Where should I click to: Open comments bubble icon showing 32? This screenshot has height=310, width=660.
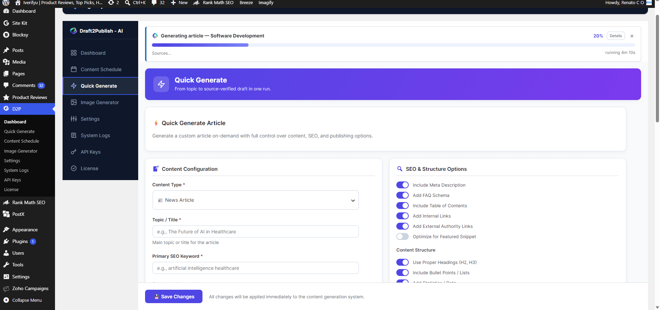pos(154,3)
